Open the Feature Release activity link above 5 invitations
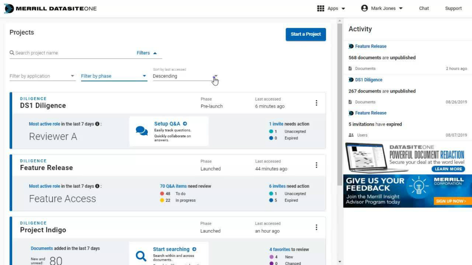This screenshot has height=265, width=472. 371,113
